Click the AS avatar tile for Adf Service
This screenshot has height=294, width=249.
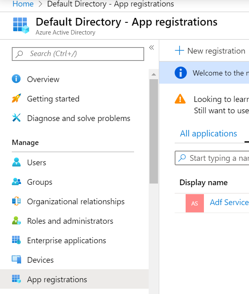tap(195, 203)
